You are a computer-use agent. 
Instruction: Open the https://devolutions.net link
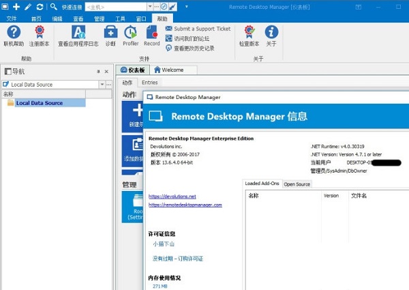pyautogui.click(x=172, y=197)
